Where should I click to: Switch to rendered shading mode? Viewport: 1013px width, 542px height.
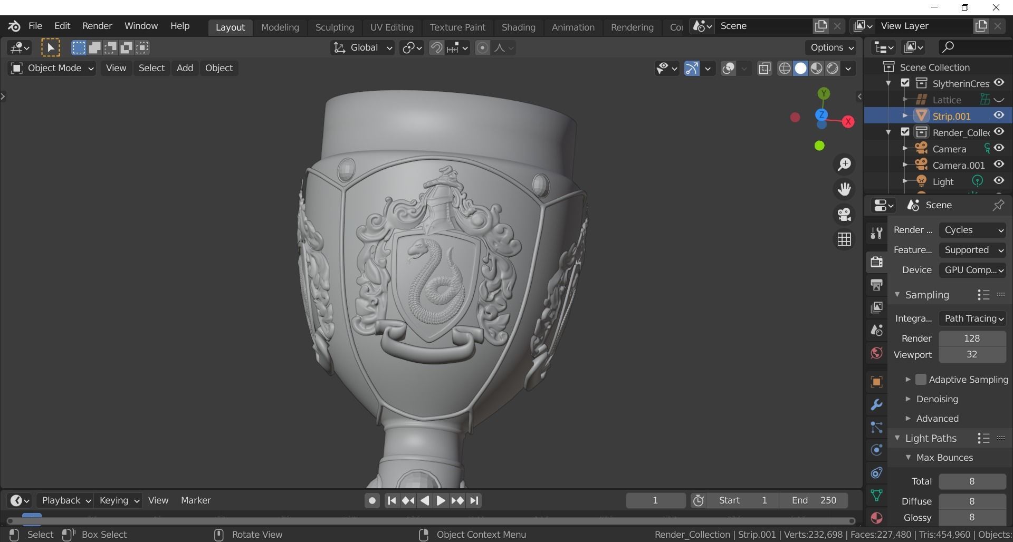833,69
